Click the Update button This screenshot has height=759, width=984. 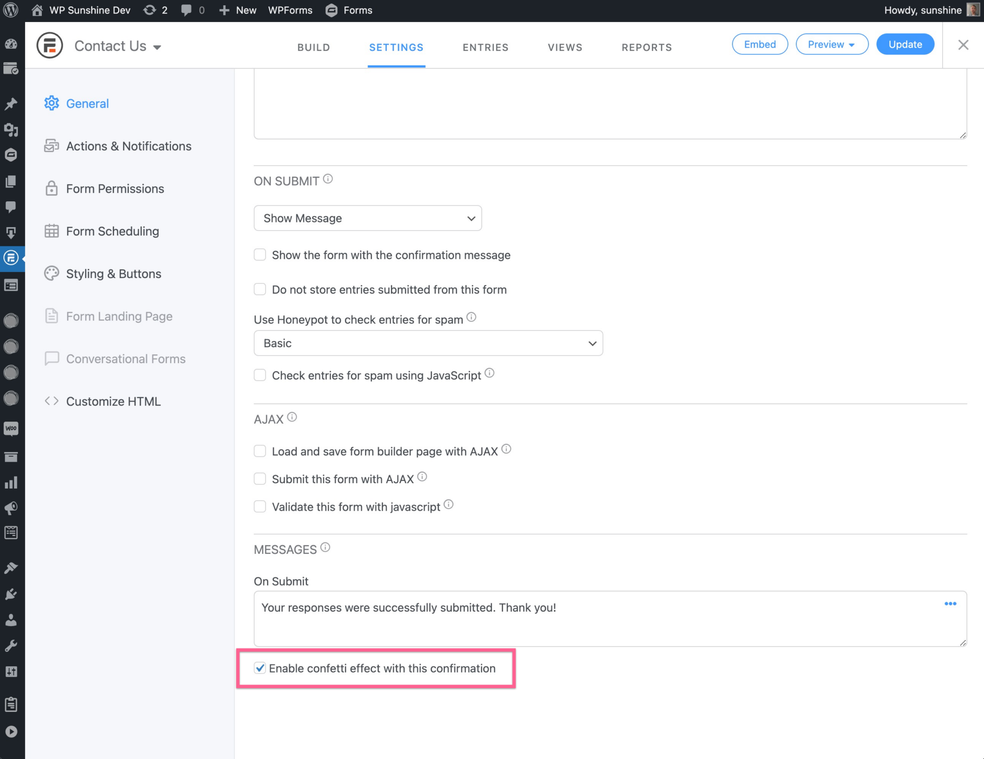pos(905,44)
